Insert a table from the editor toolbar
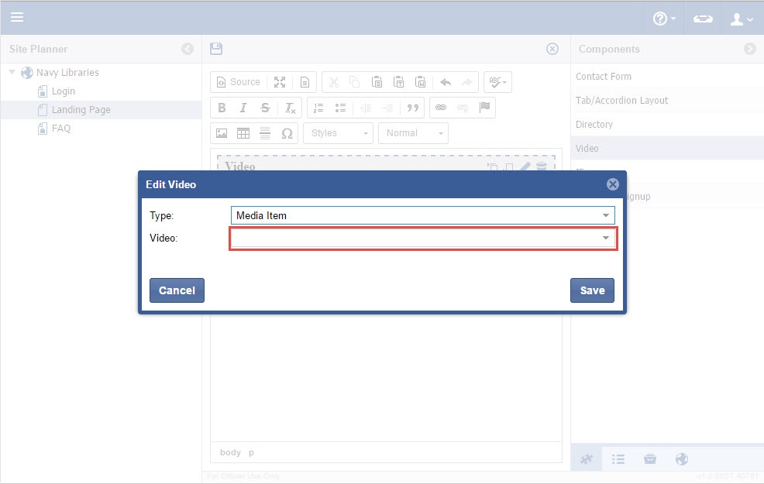The image size is (764, 484). 243,133
